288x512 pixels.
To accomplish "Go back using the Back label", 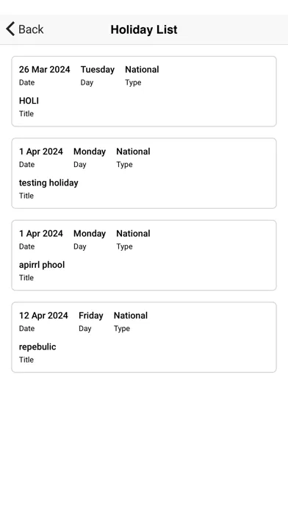I will tap(31, 29).
